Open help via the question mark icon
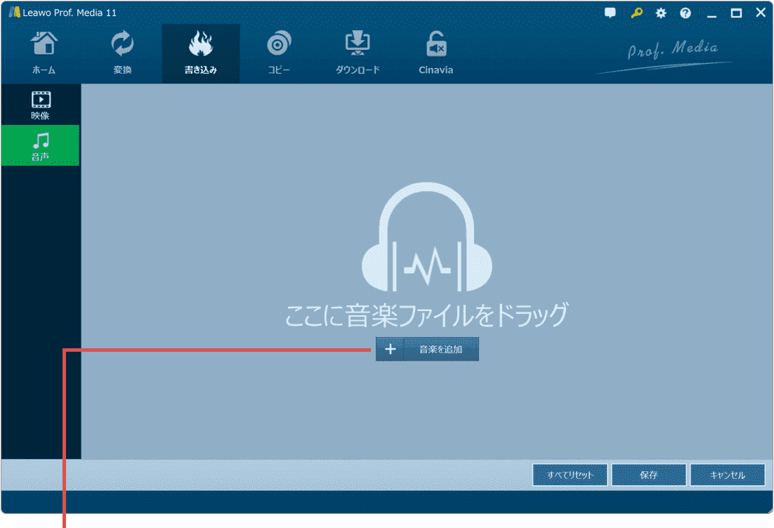 (685, 13)
